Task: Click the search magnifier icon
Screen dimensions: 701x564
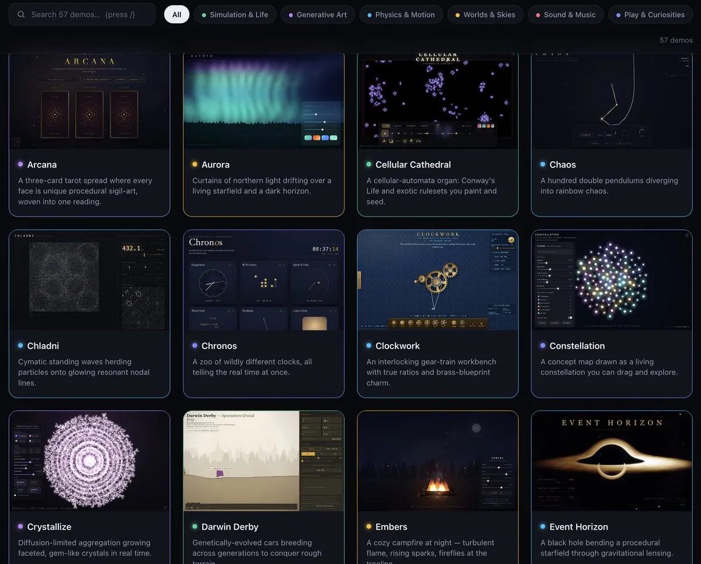Action: point(21,15)
